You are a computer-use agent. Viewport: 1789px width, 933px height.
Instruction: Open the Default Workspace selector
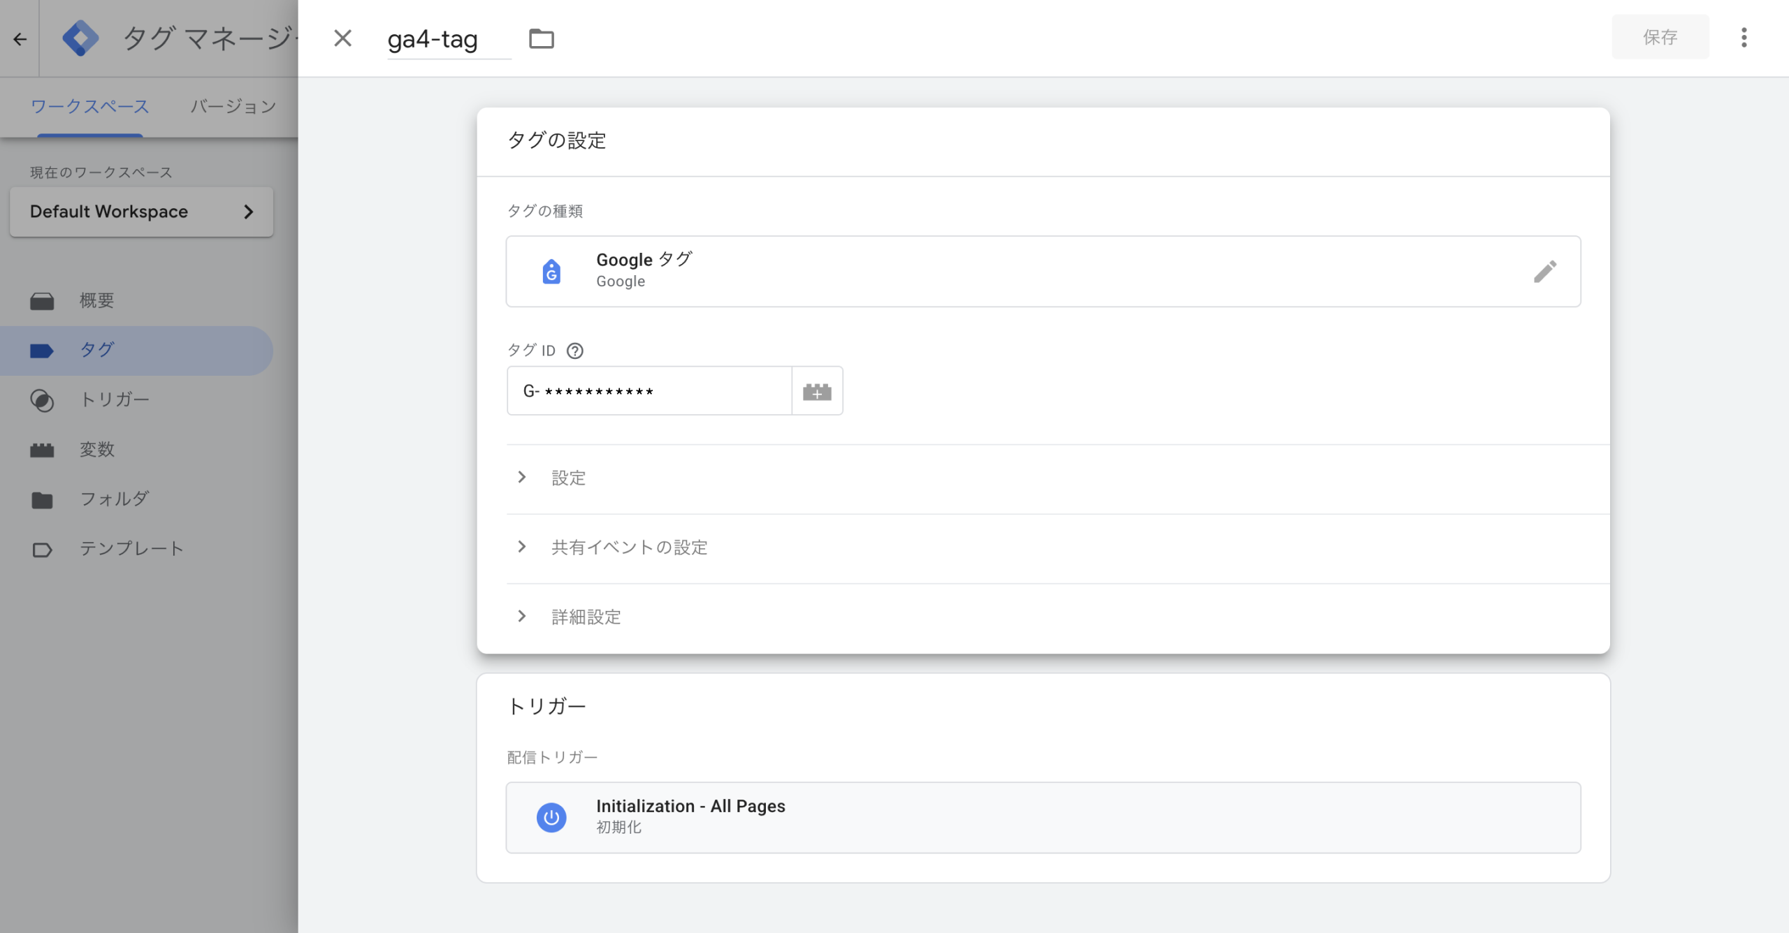142,212
